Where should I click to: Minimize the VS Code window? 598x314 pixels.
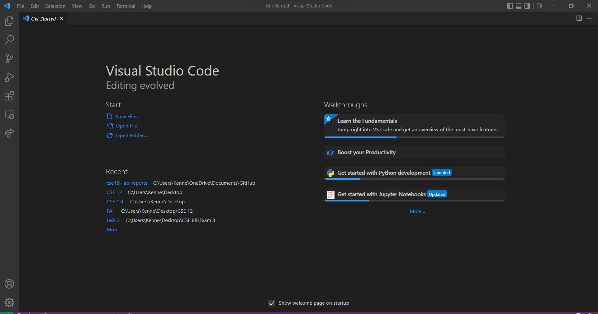[x=553, y=6]
